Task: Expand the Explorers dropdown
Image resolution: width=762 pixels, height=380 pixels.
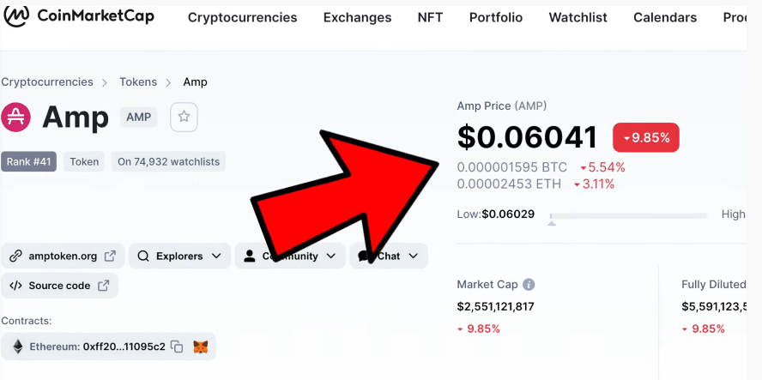Action: point(179,256)
